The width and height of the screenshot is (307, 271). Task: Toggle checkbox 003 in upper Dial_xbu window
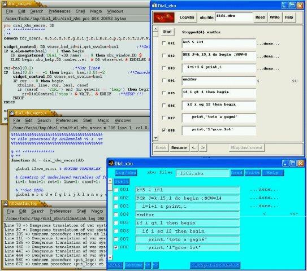coord(164,68)
